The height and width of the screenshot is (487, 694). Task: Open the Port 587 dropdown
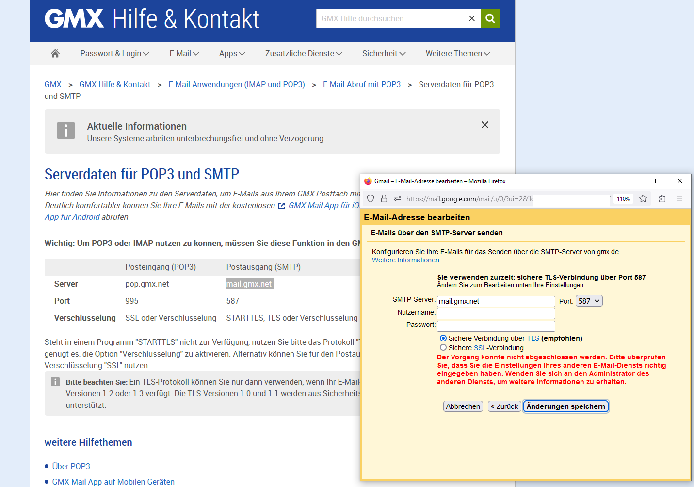click(589, 301)
